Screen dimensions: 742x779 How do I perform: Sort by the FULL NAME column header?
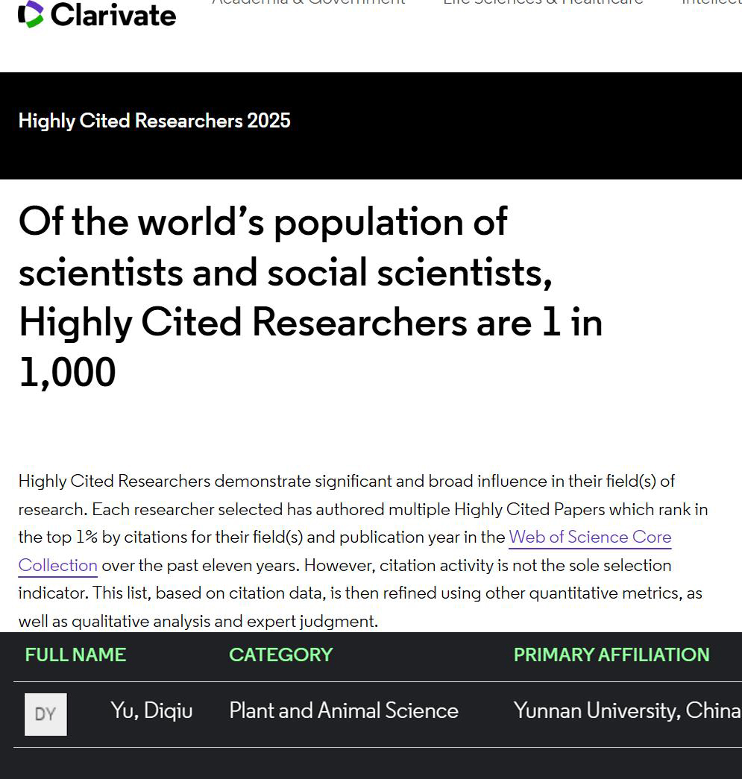tap(75, 655)
